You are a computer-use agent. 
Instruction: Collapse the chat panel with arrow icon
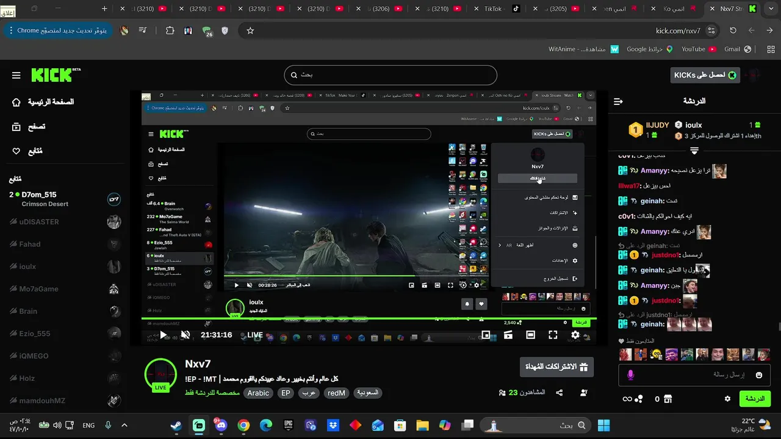point(618,101)
